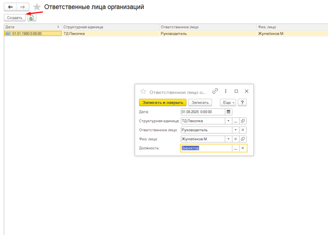Screen dimensions: 328x235
Task: Get link via the chain icon
Action: (215, 91)
